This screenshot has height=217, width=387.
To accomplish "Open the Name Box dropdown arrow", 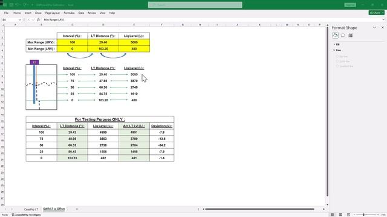I will (x=19, y=20).
